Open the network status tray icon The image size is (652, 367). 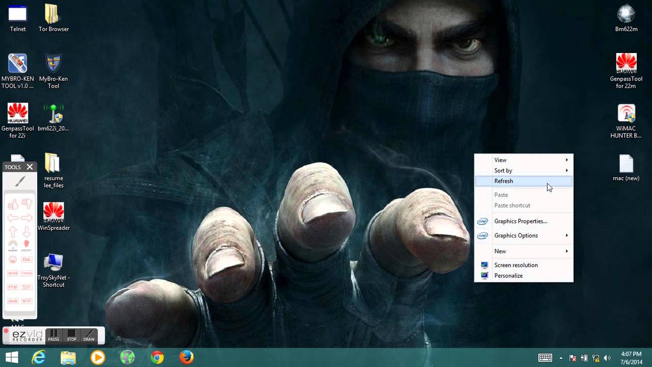tap(595, 358)
